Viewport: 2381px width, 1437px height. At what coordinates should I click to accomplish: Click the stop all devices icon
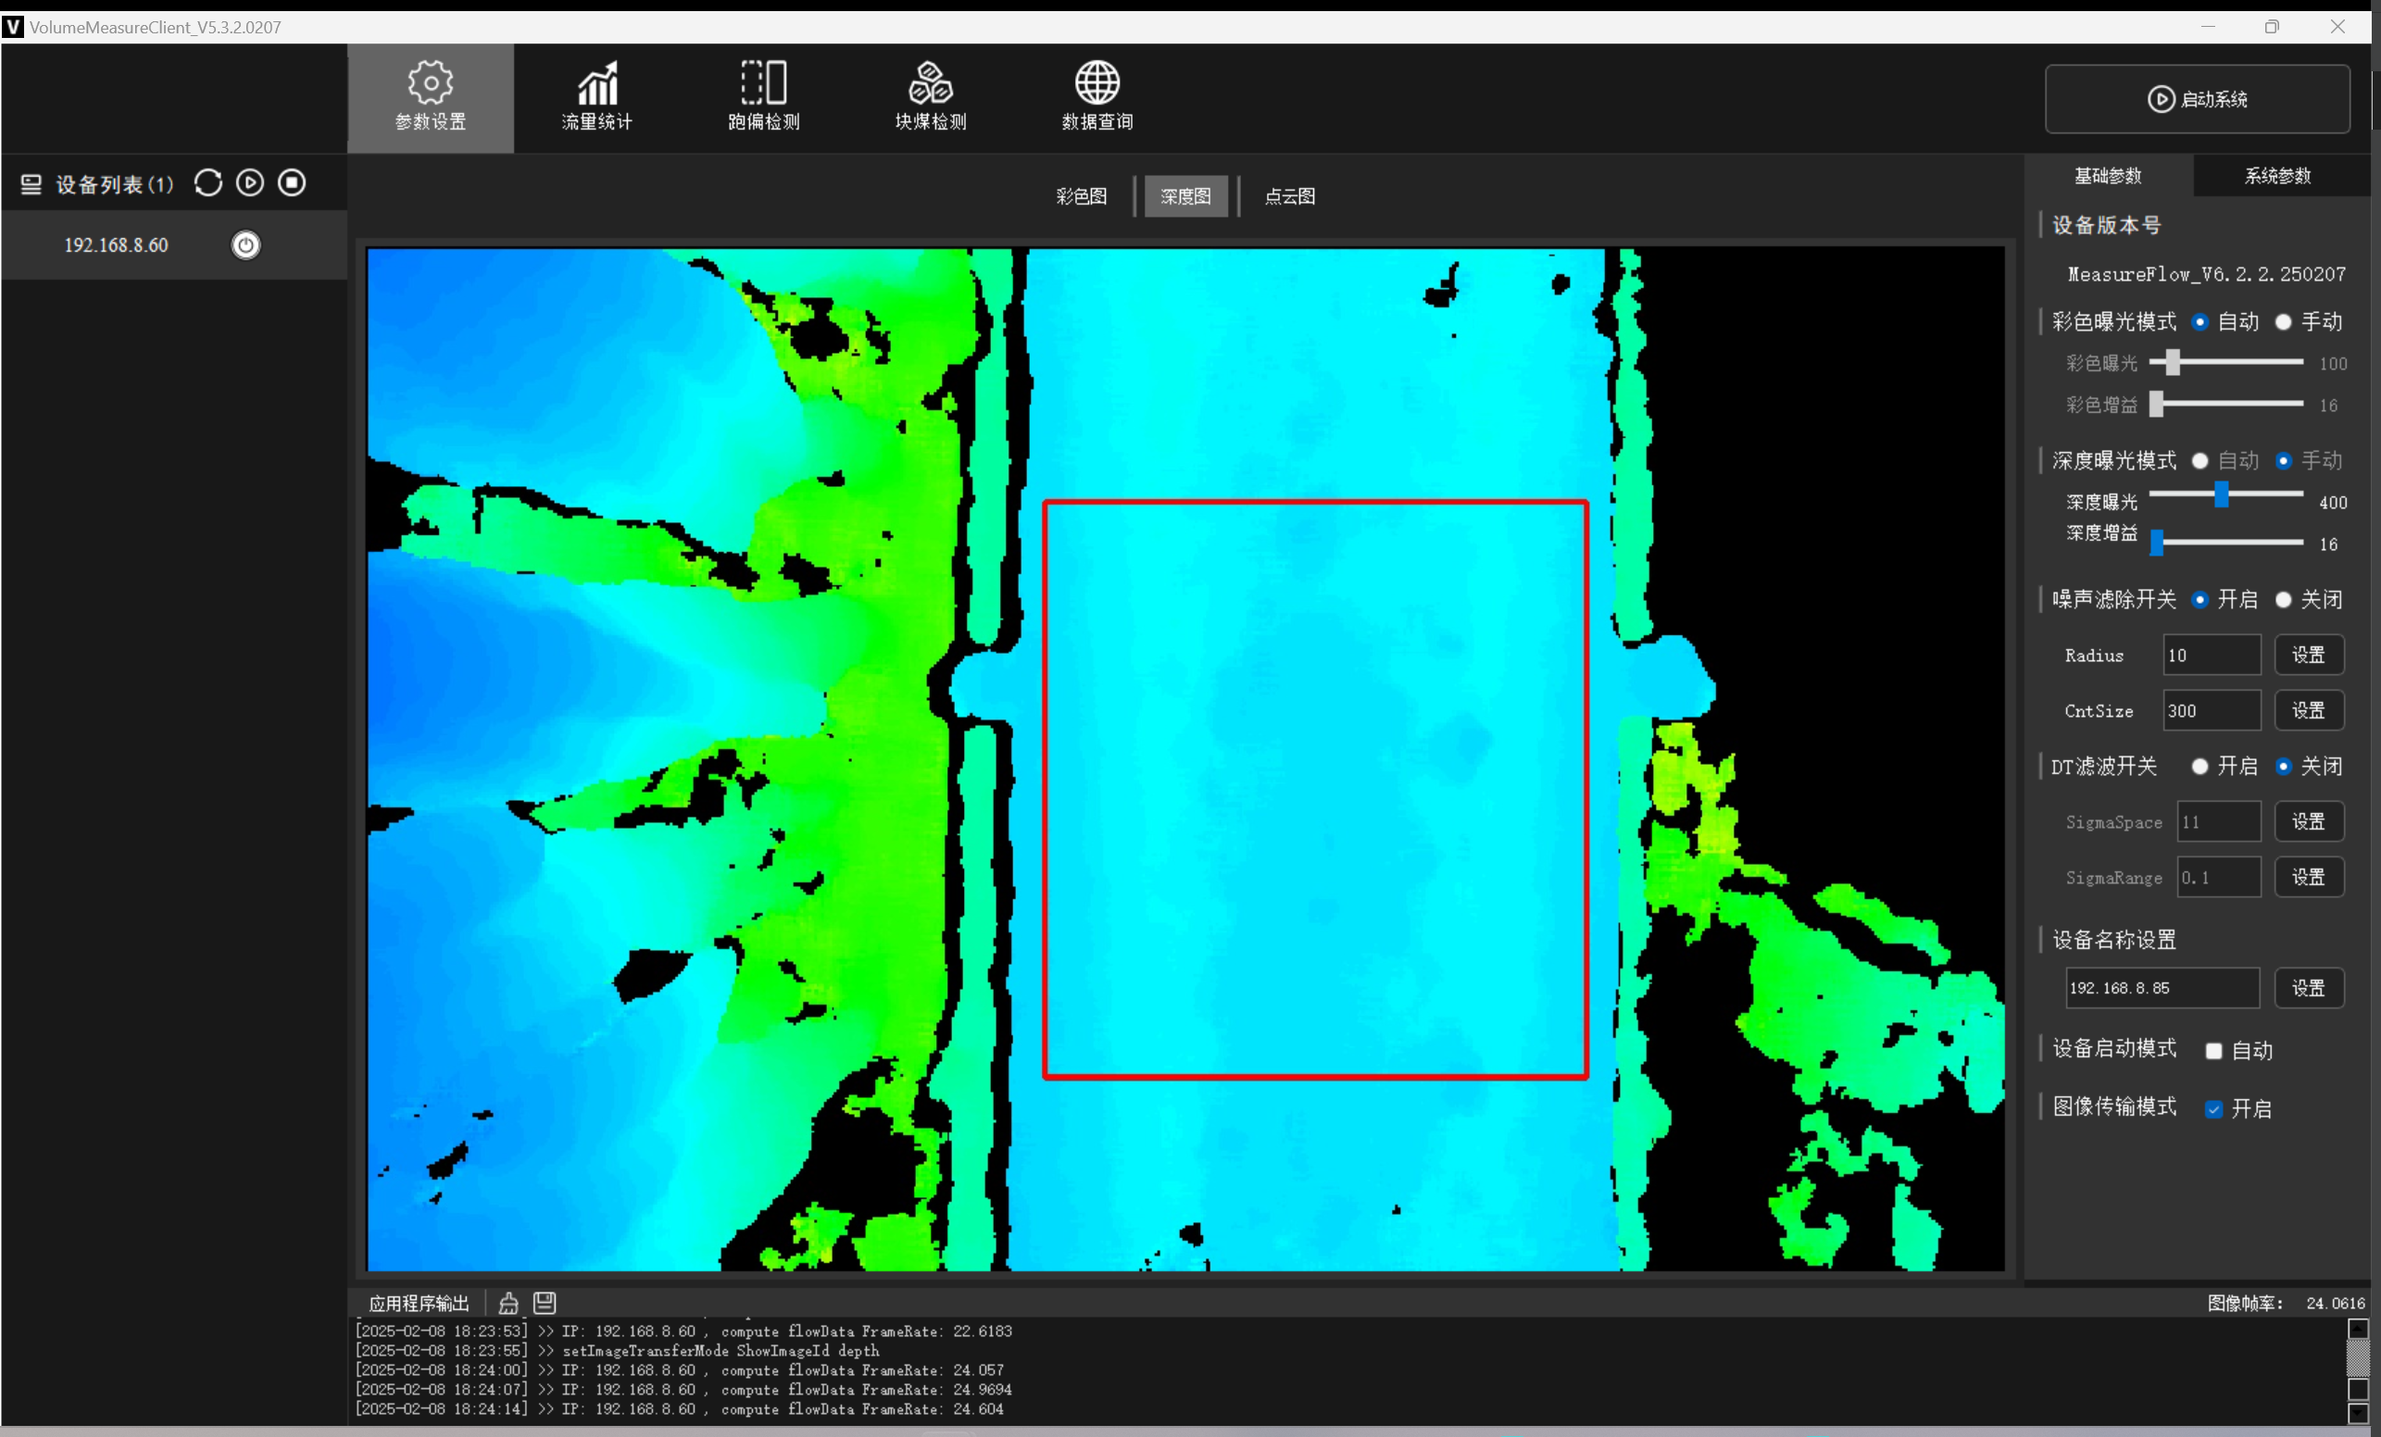click(292, 182)
